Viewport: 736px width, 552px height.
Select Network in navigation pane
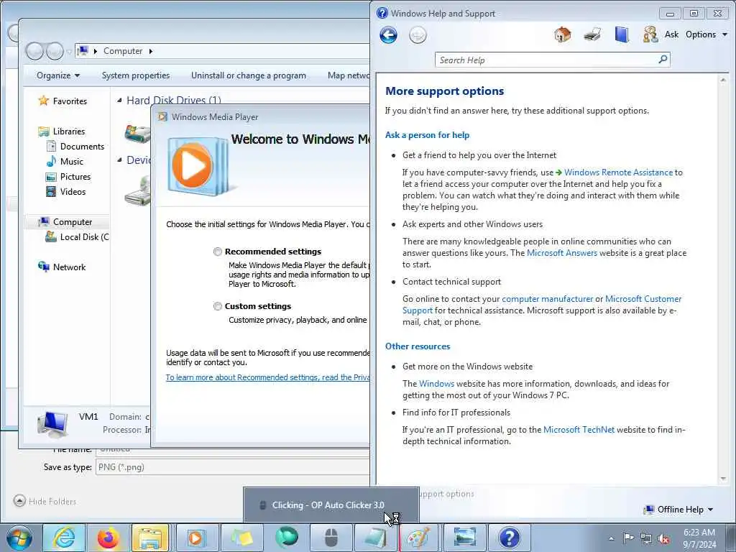coord(69,267)
